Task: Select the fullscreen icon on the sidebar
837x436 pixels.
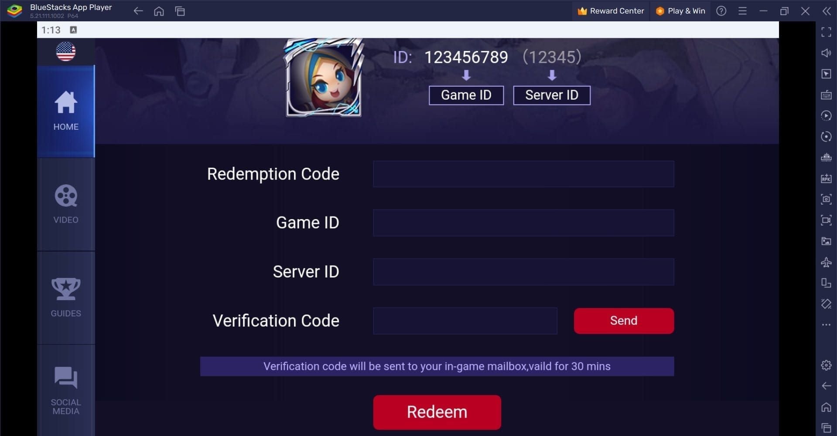Action: [826, 32]
